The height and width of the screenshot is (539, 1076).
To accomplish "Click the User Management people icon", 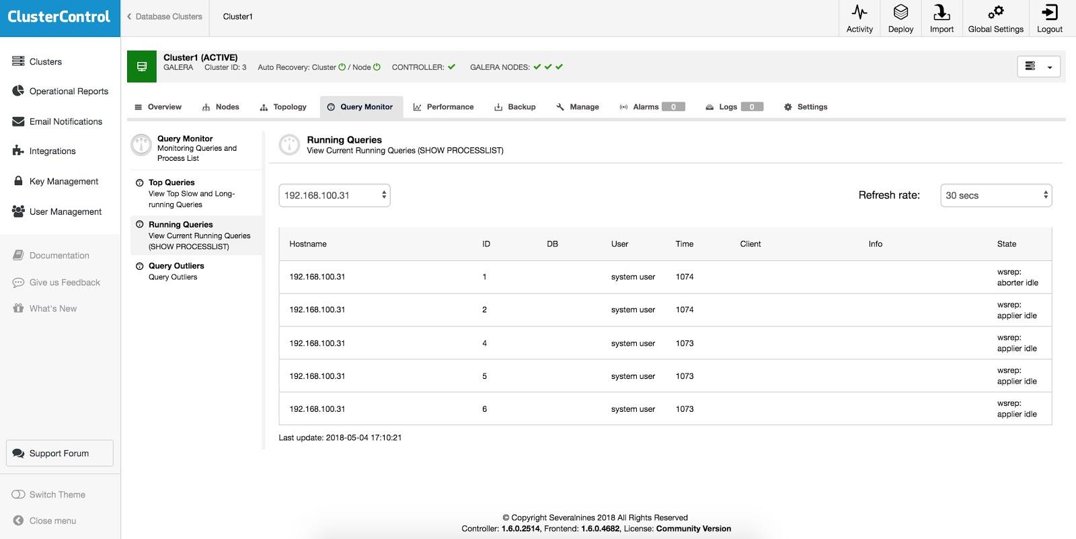I will coord(18,211).
